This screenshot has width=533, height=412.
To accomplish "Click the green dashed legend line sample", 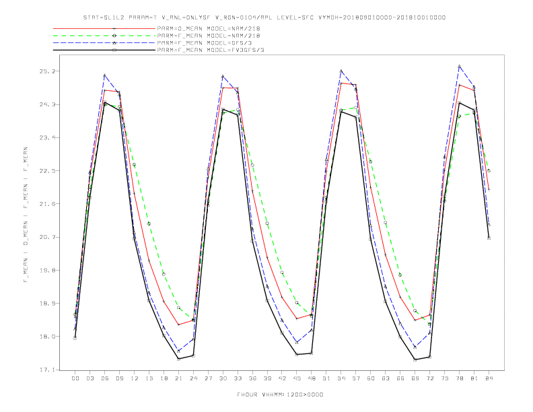I will (104, 36).
